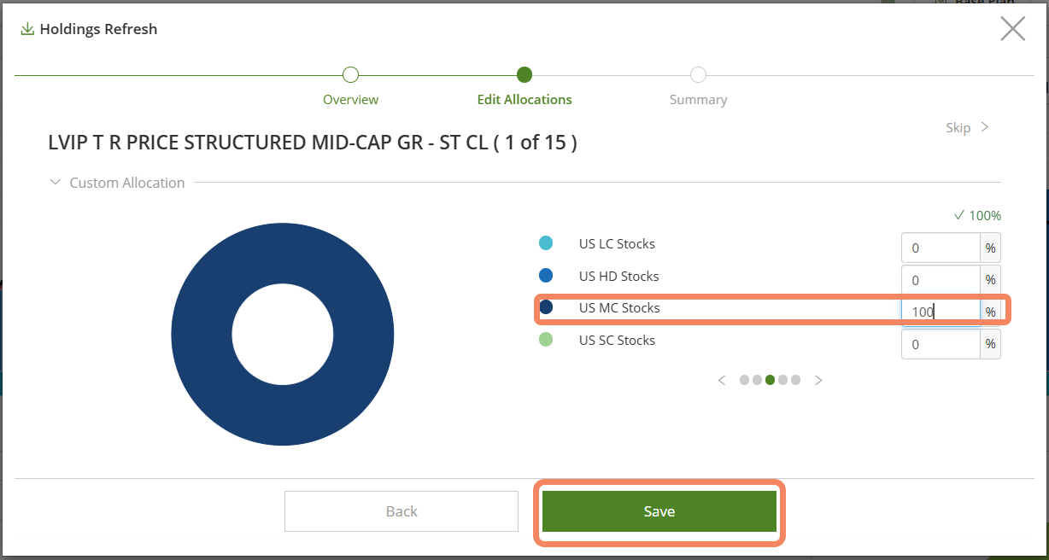The width and height of the screenshot is (1049, 560).
Task: Focus the US HD Stocks percentage field
Action: tap(941, 280)
